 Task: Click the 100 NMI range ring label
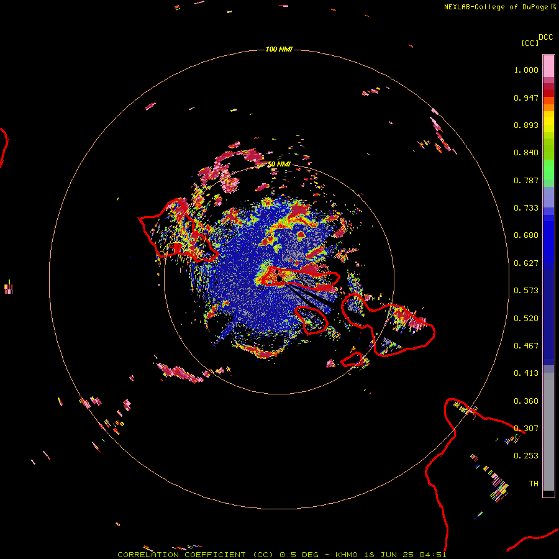(279, 49)
